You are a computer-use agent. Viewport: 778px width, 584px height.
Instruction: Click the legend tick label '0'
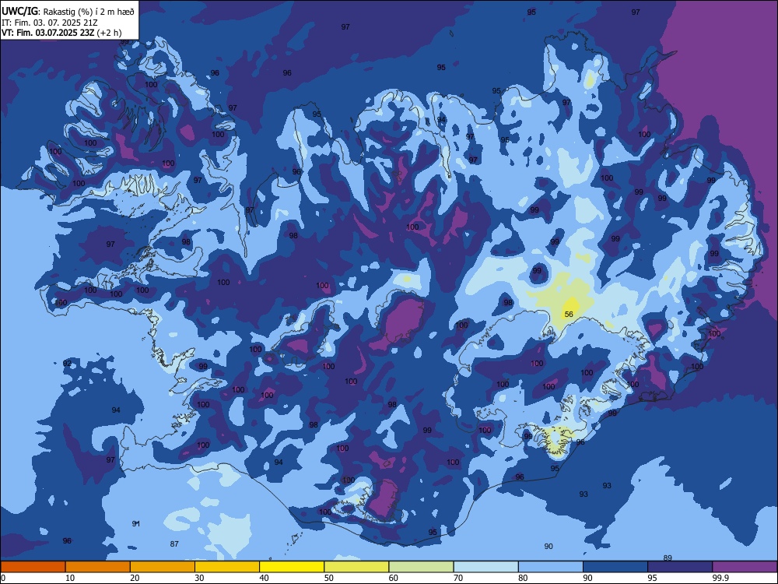[x=3, y=578]
